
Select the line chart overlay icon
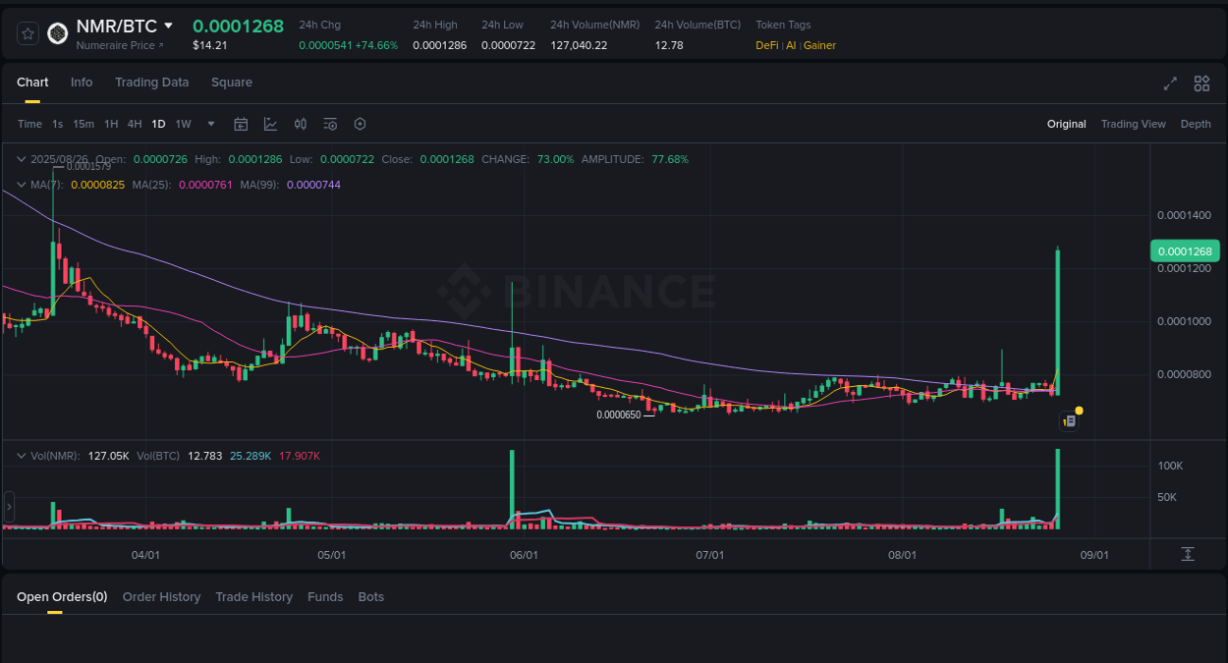tap(270, 124)
